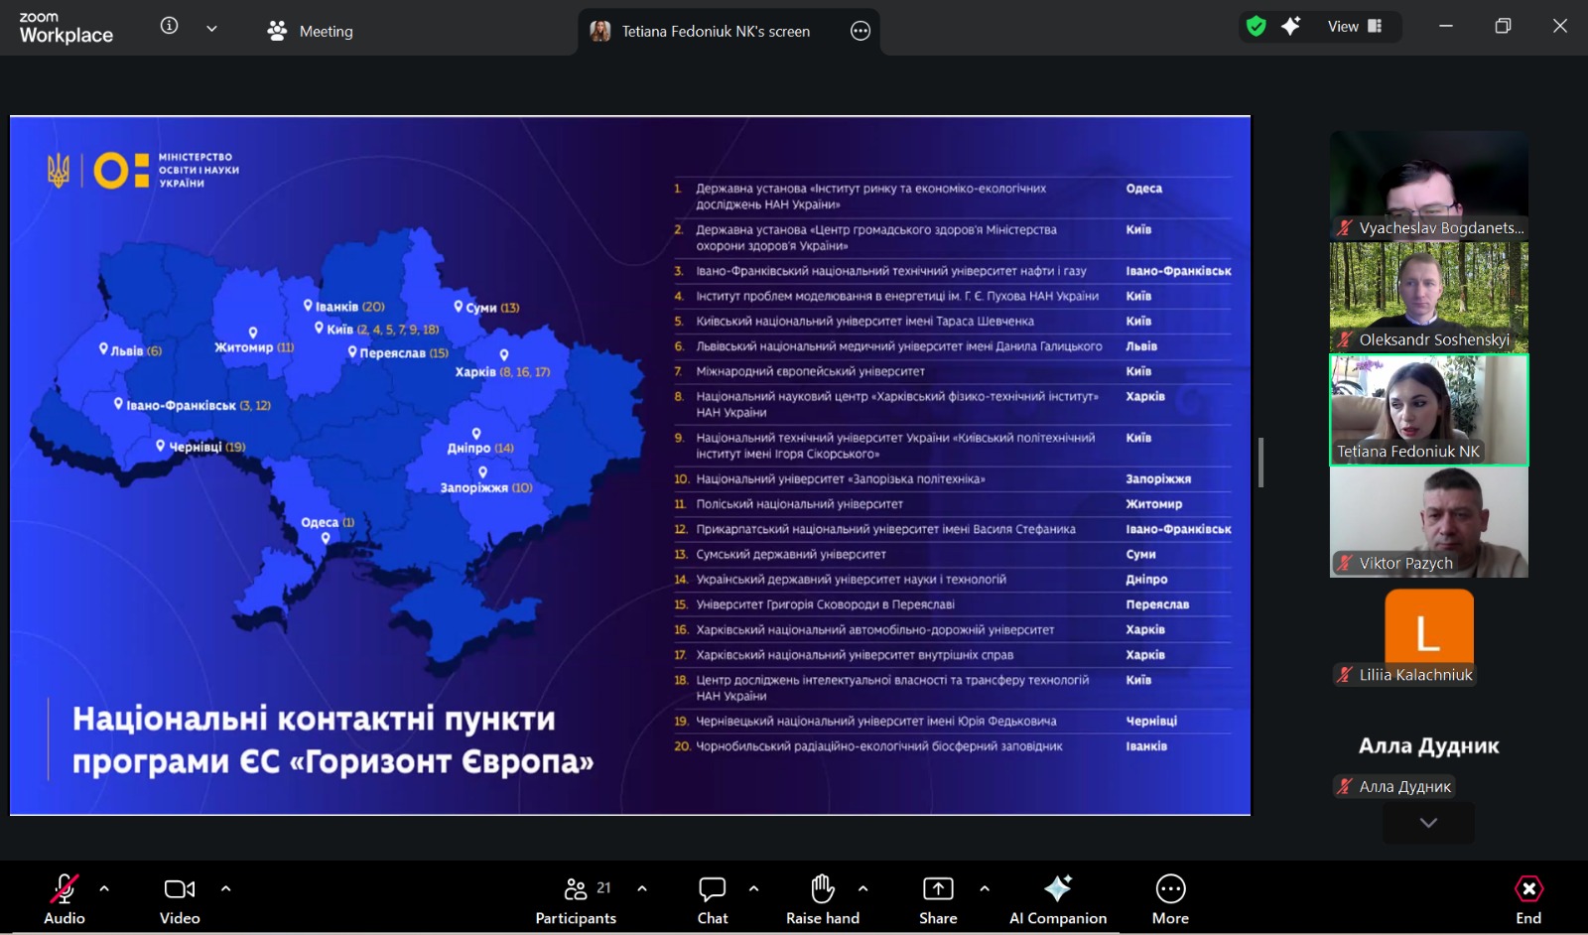Click 'Університет Григорія Сковороди в Переяславі'
The image size is (1588, 935).
(825, 604)
